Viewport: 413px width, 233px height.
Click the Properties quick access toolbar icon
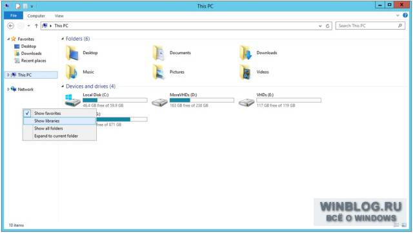[18, 6]
